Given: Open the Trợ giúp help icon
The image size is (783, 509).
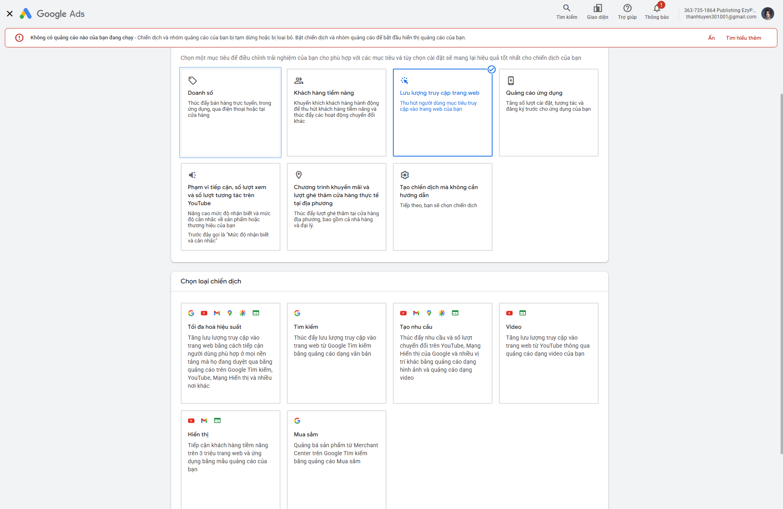Looking at the screenshot, I should point(627,11).
